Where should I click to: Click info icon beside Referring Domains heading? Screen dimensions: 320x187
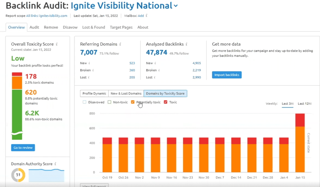pyautogui.click(x=120, y=44)
